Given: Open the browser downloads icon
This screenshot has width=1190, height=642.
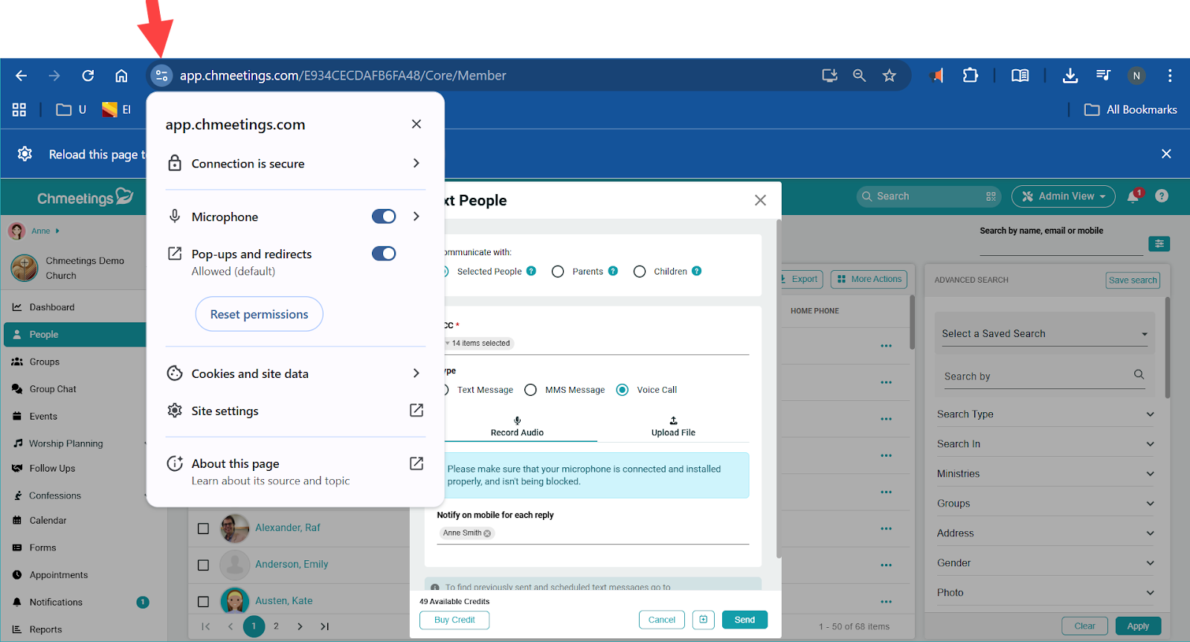Looking at the screenshot, I should 1070,75.
